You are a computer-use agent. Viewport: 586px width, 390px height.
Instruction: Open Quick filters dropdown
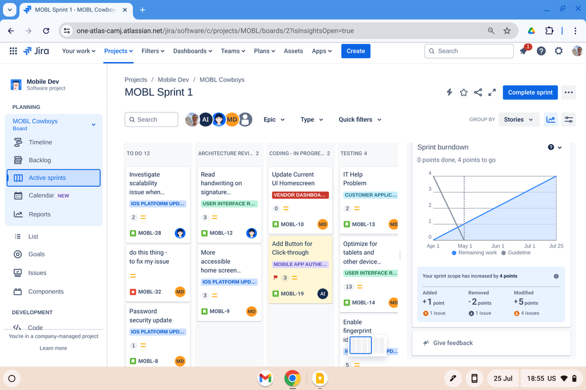pyautogui.click(x=360, y=119)
